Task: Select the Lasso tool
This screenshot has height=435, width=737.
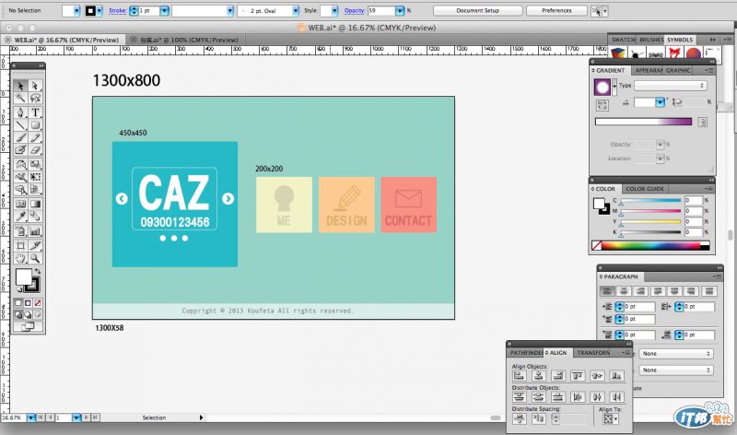Action: tap(35, 98)
